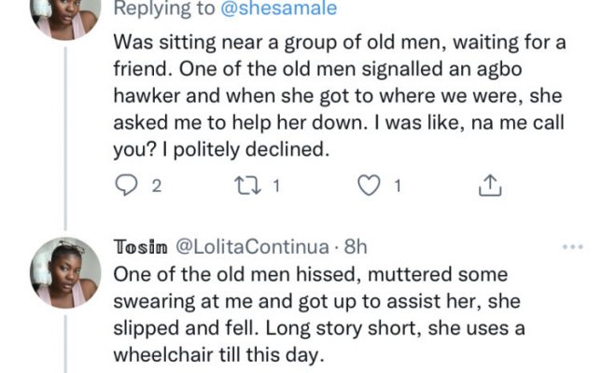The width and height of the screenshot is (616, 373).
Task: Click the retweet count next to arrows
Action: [275, 186]
